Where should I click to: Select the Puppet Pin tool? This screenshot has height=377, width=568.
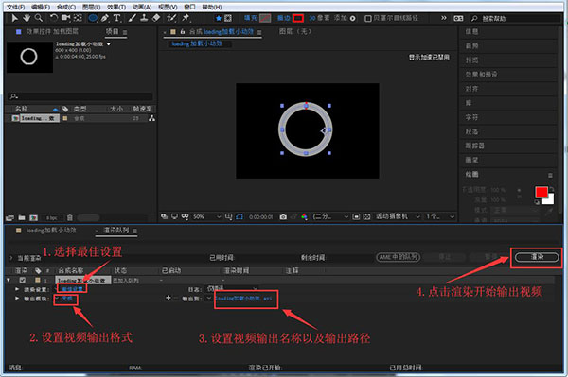[186, 18]
